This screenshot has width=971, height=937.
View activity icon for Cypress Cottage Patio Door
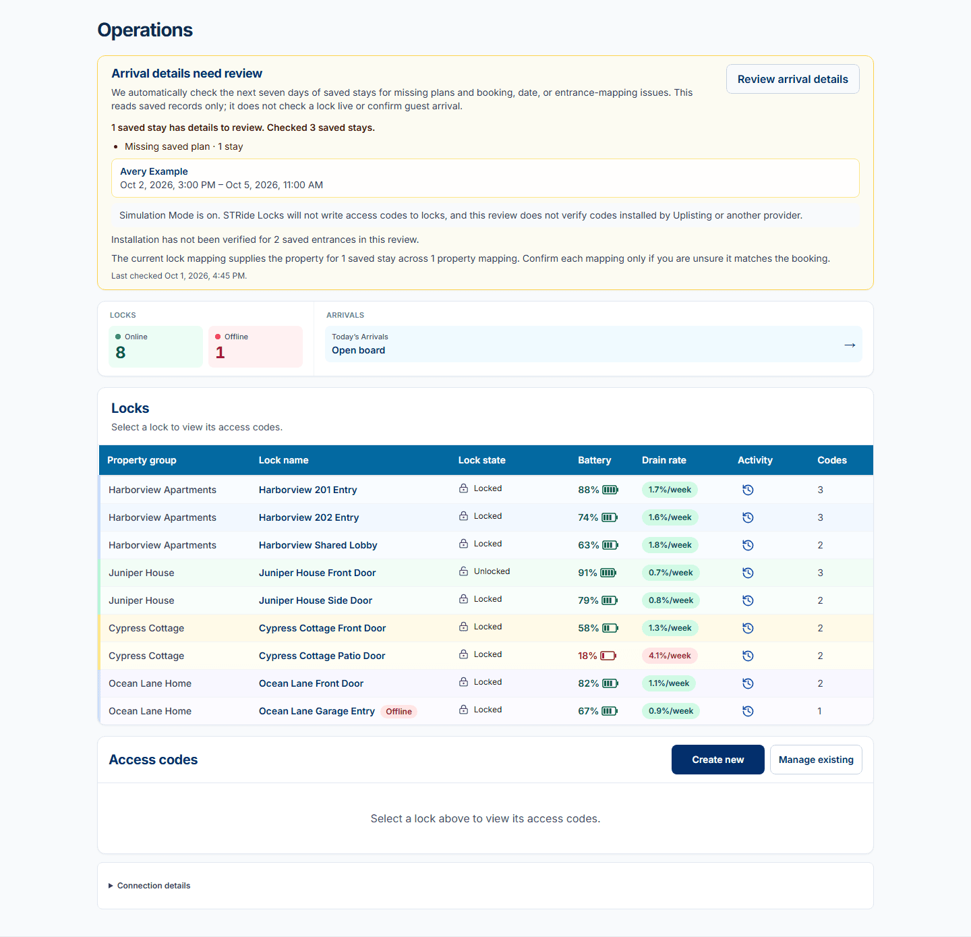click(x=748, y=656)
